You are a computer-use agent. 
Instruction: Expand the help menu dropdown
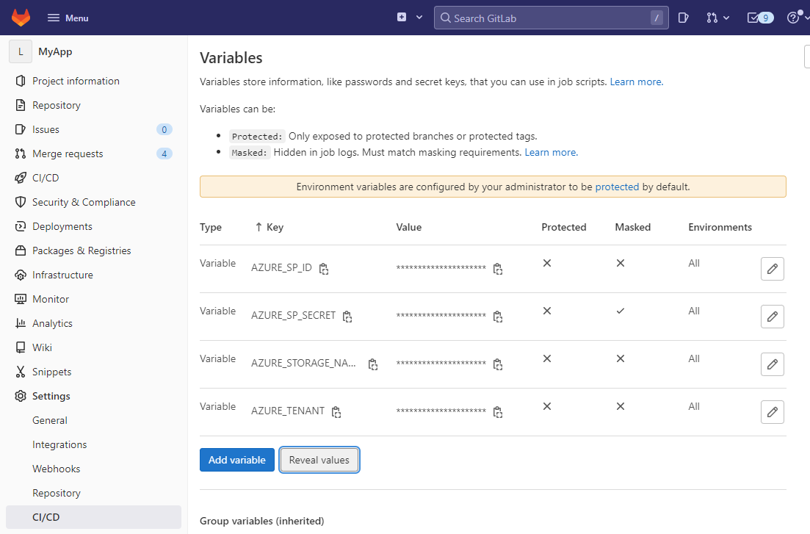797,17
